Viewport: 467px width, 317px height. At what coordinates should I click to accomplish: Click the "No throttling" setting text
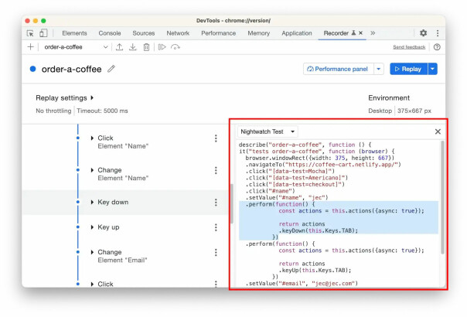point(53,111)
